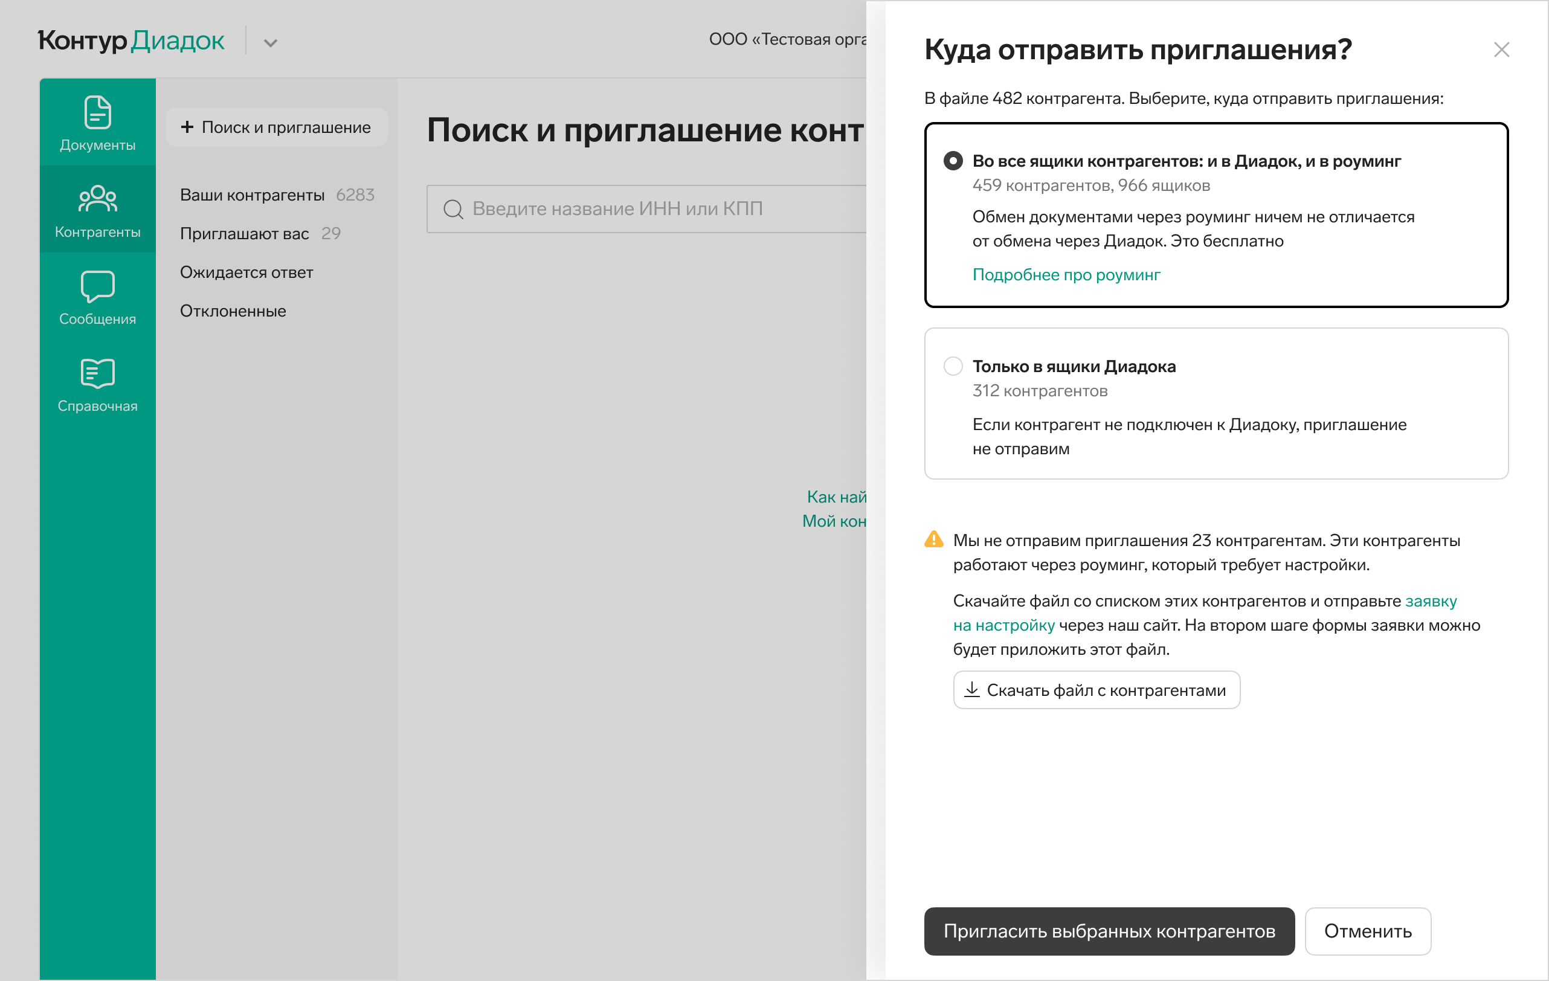The height and width of the screenshot is (981, 1549).
Task: Click the Как най link
Action: coord(836,497)
